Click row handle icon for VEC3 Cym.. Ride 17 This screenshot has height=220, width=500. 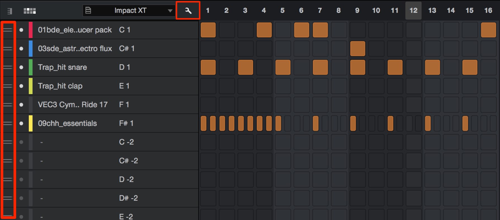tap(8, 105)
